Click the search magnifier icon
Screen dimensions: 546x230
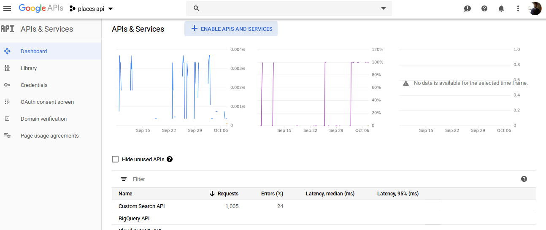click(196, 8)
